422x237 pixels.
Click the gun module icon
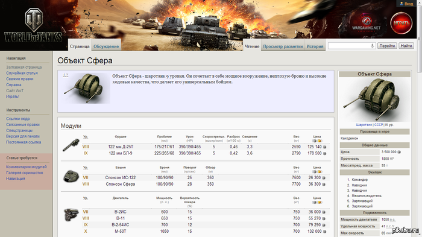(71, 145)
